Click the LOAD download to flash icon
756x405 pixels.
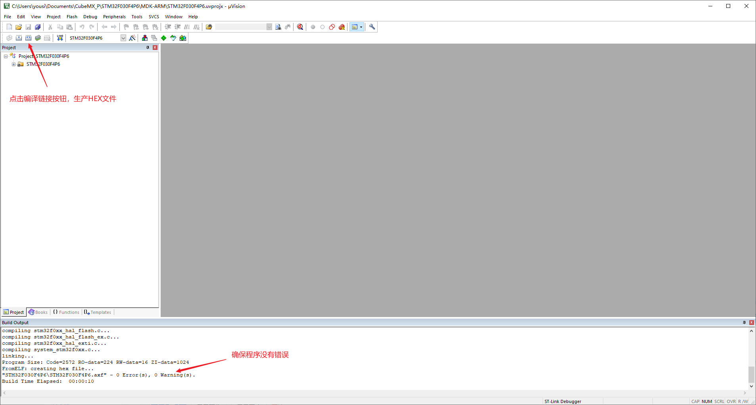pyautogui.click(x=60, y=38)
